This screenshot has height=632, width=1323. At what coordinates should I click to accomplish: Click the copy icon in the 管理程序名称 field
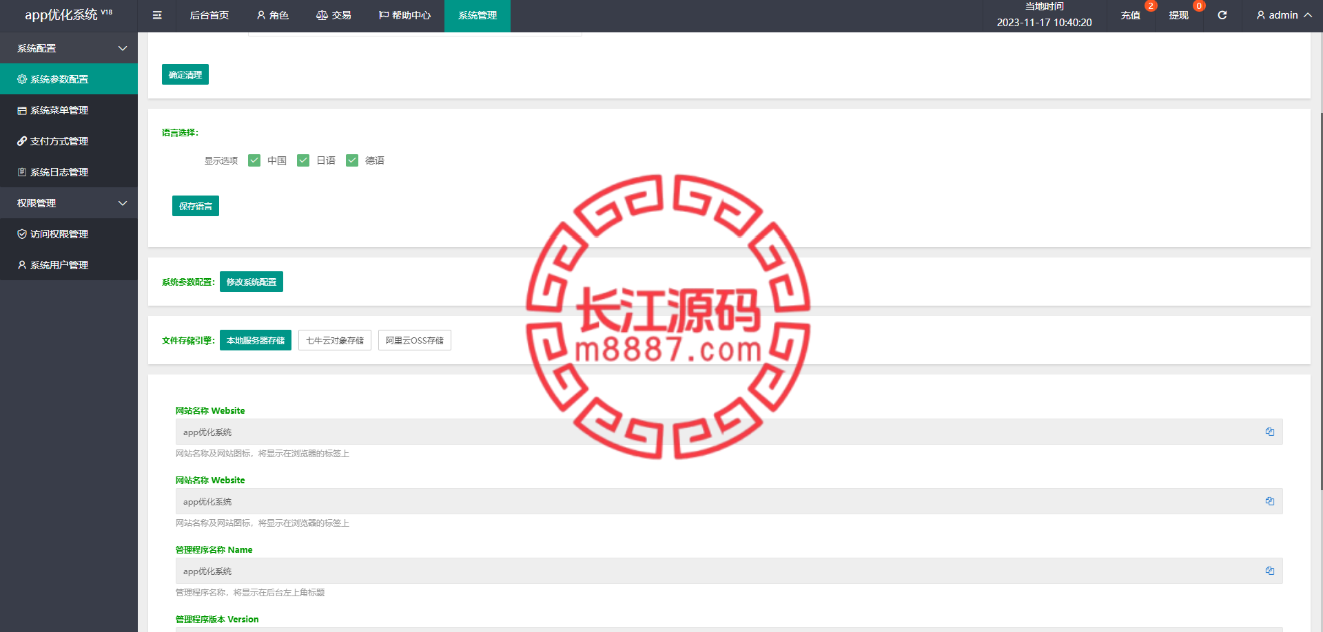point(1270,571)
